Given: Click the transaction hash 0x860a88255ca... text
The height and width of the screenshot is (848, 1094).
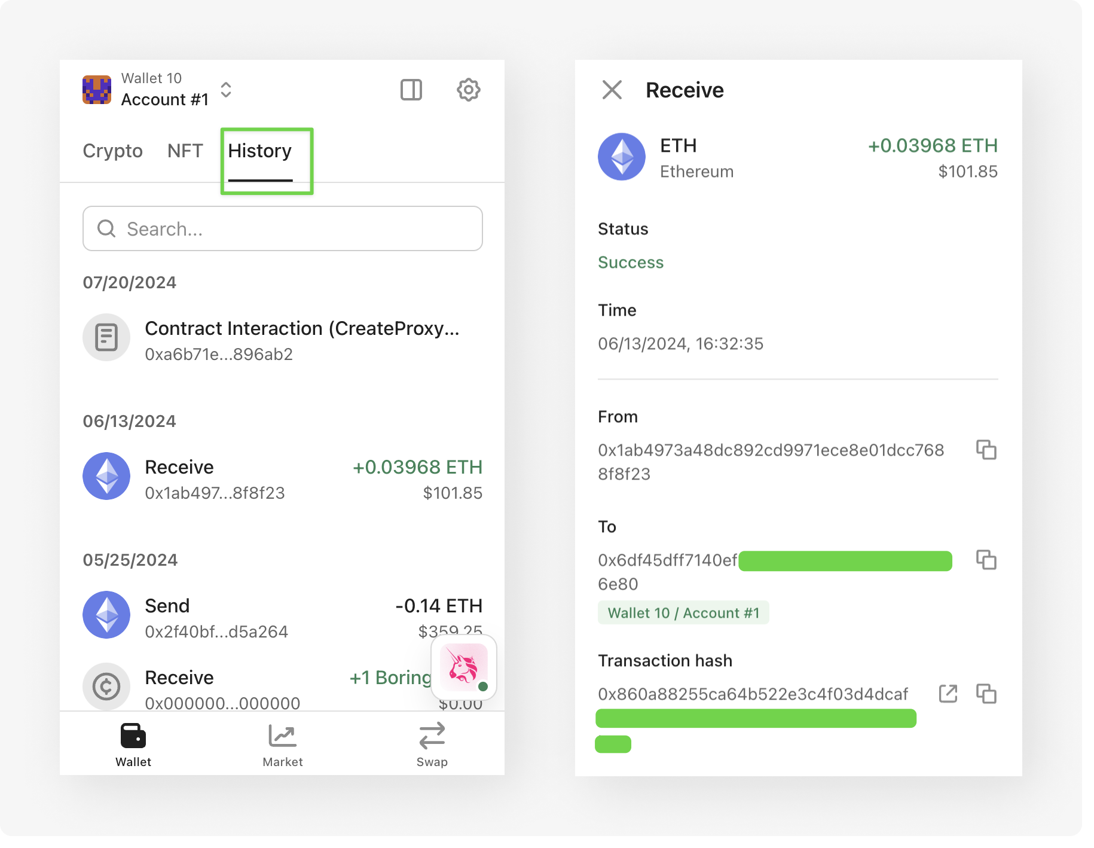Looking at the screenshot, I should [753, 694].
